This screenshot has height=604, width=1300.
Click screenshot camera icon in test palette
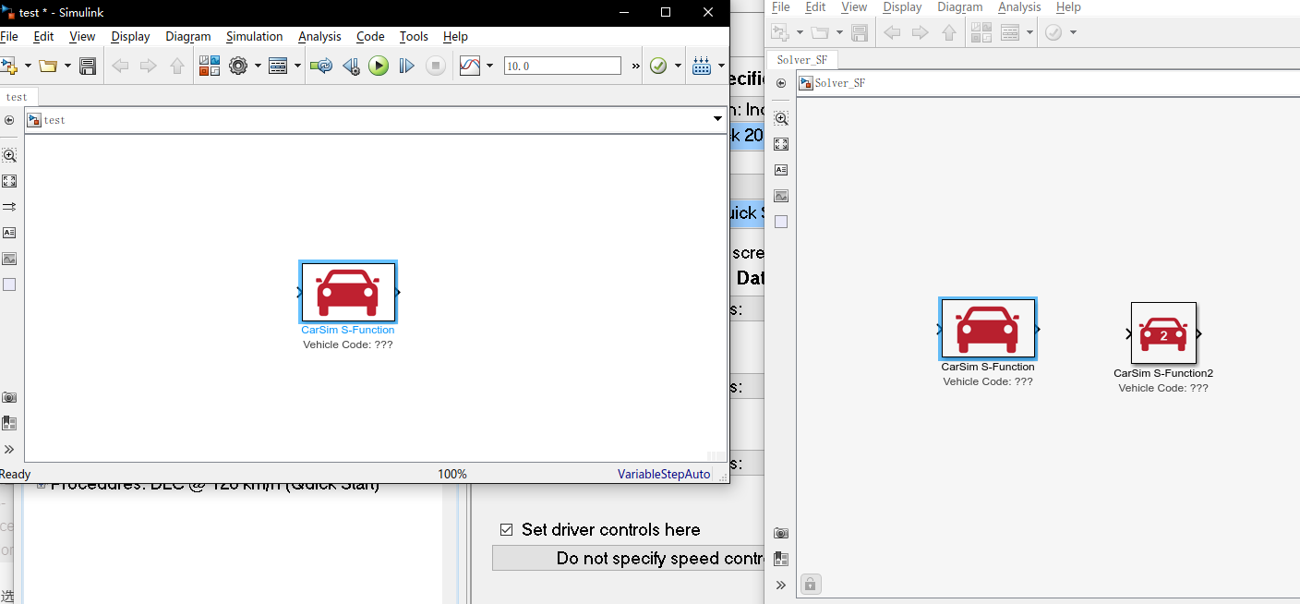tap(9, 397)
